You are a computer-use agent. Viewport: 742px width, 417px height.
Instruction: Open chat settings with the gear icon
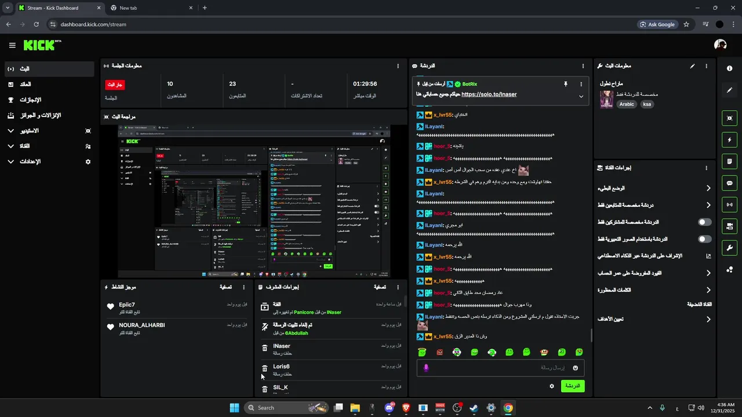pos(552,386)
